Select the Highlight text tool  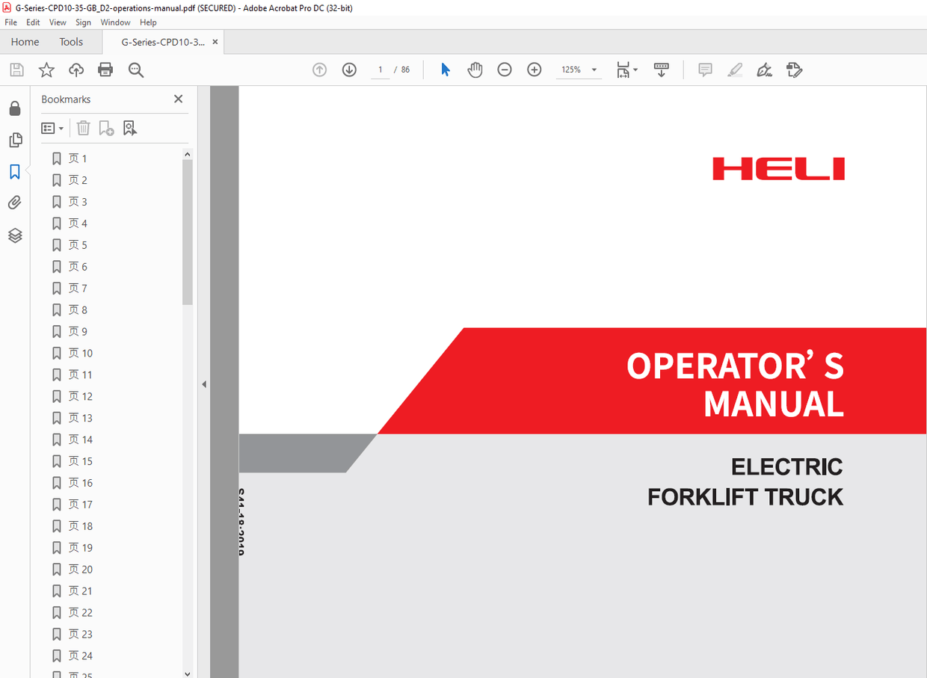point(735,70)
